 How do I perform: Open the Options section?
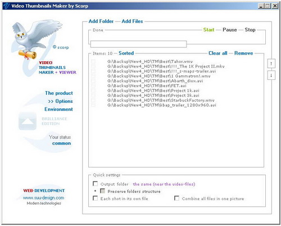pos(61,101)
